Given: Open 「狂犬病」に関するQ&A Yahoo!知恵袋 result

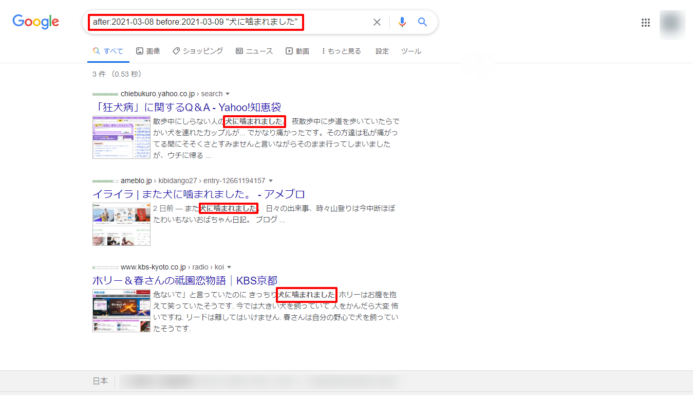Looking at the screenshot, I should click(186, 107).
